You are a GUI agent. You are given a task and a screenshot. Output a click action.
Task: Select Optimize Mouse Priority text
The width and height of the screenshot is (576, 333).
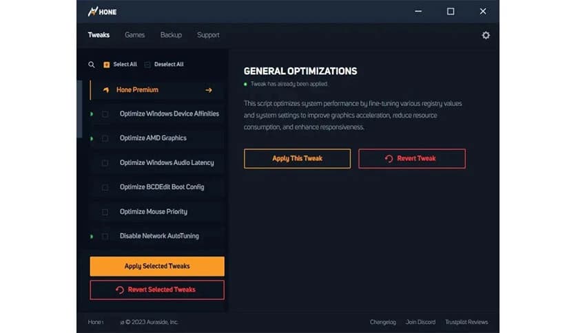(x=153, y=212)
